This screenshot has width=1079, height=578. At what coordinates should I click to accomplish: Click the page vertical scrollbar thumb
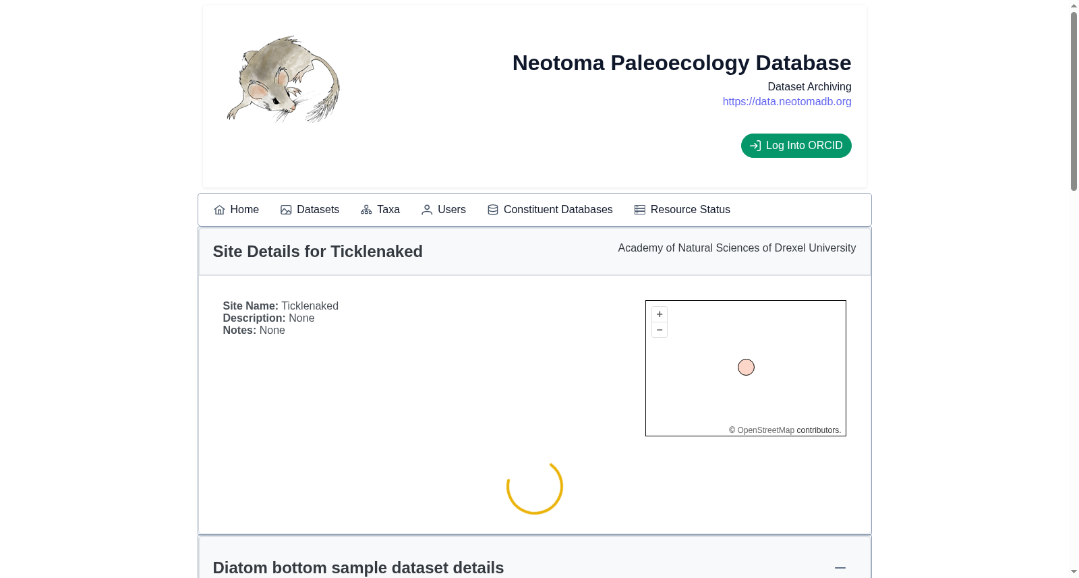point(1074,101)
